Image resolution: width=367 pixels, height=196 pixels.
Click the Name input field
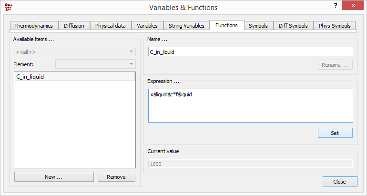click(x=250, y=52)
